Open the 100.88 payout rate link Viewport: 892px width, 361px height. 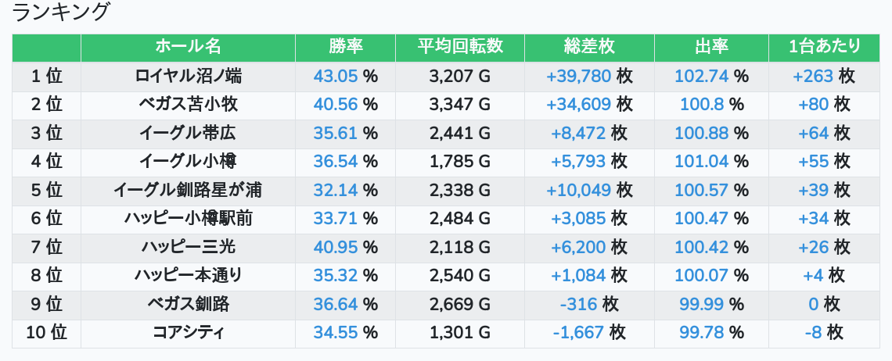click(701, 133)
